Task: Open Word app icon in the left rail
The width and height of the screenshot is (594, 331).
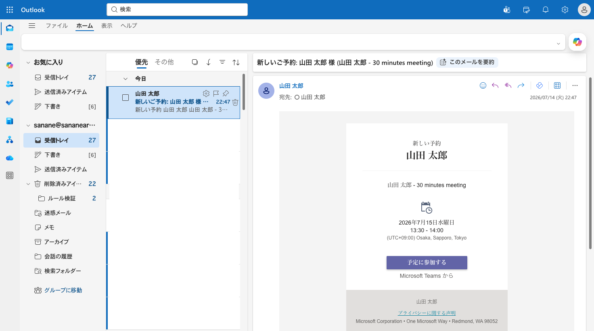Action: (x=10, y=121)
